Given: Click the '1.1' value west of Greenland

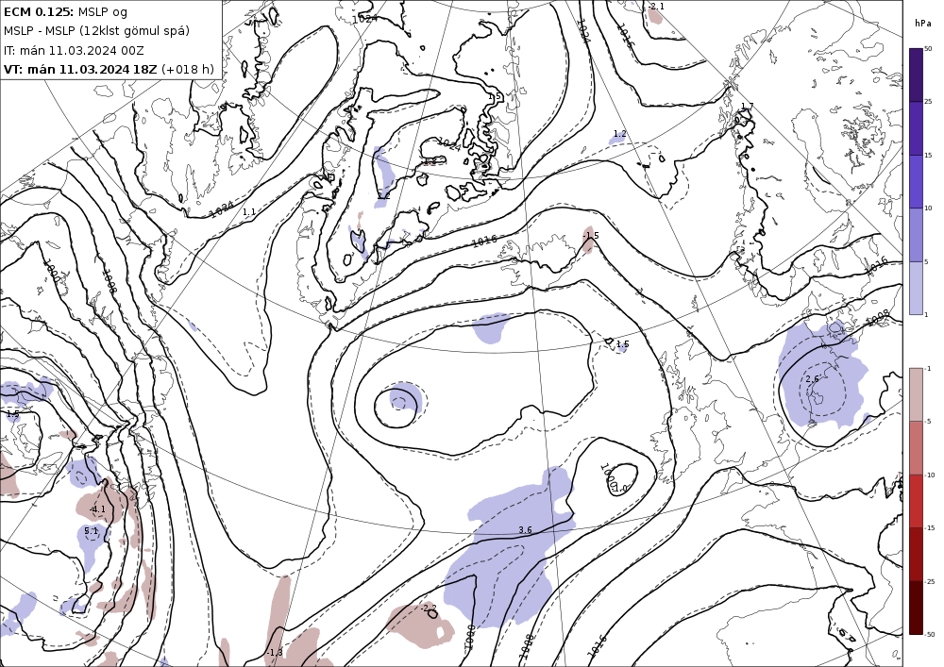Looking at the screenshot, I should click(248, 211).
